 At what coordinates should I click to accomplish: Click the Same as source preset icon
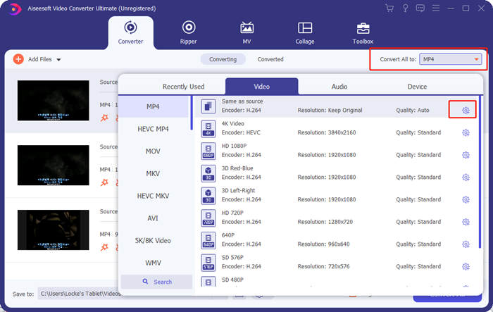pos(208,106)
